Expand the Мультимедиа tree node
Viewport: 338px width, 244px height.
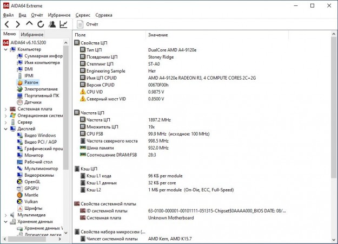pos(5,215)
